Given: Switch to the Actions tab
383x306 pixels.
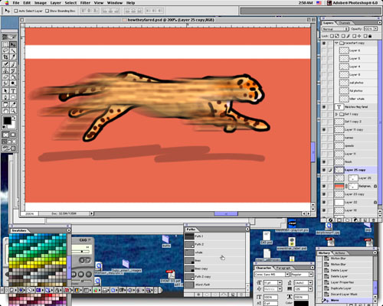Looking at the screenshot, I should tap(339, 253).
